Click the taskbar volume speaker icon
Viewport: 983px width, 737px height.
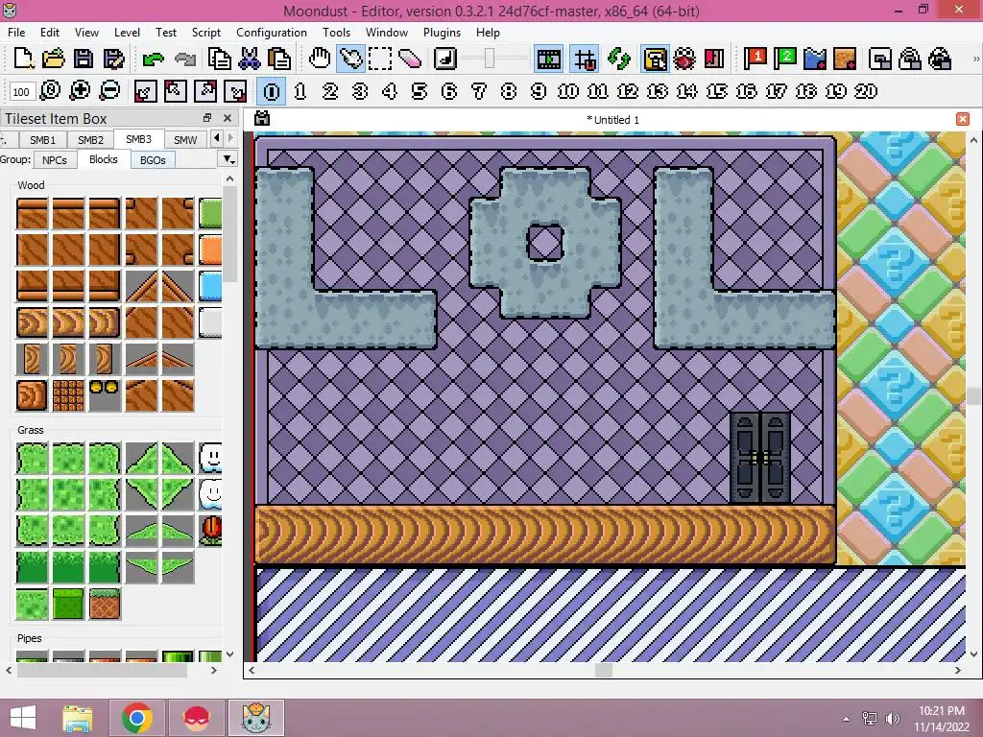tap(891, 718)
